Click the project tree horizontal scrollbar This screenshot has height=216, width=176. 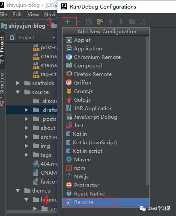point(31,212)
